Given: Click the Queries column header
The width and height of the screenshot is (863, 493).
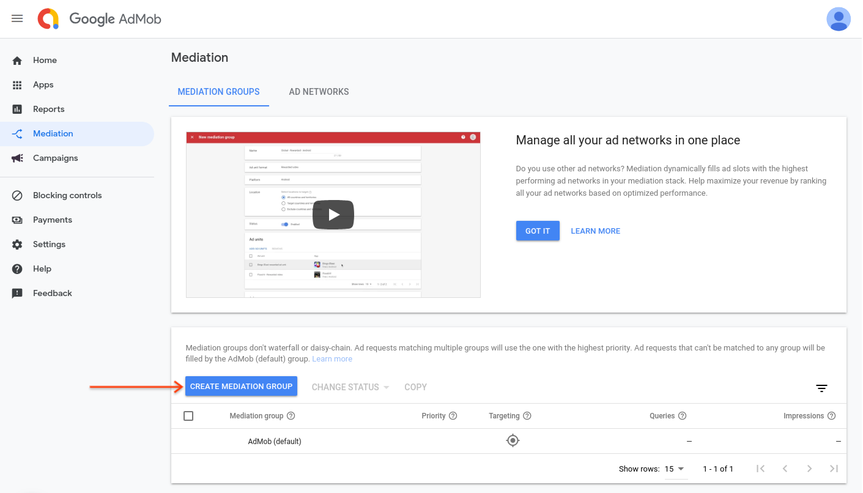Looking at the screenshot, I should 662,416.
